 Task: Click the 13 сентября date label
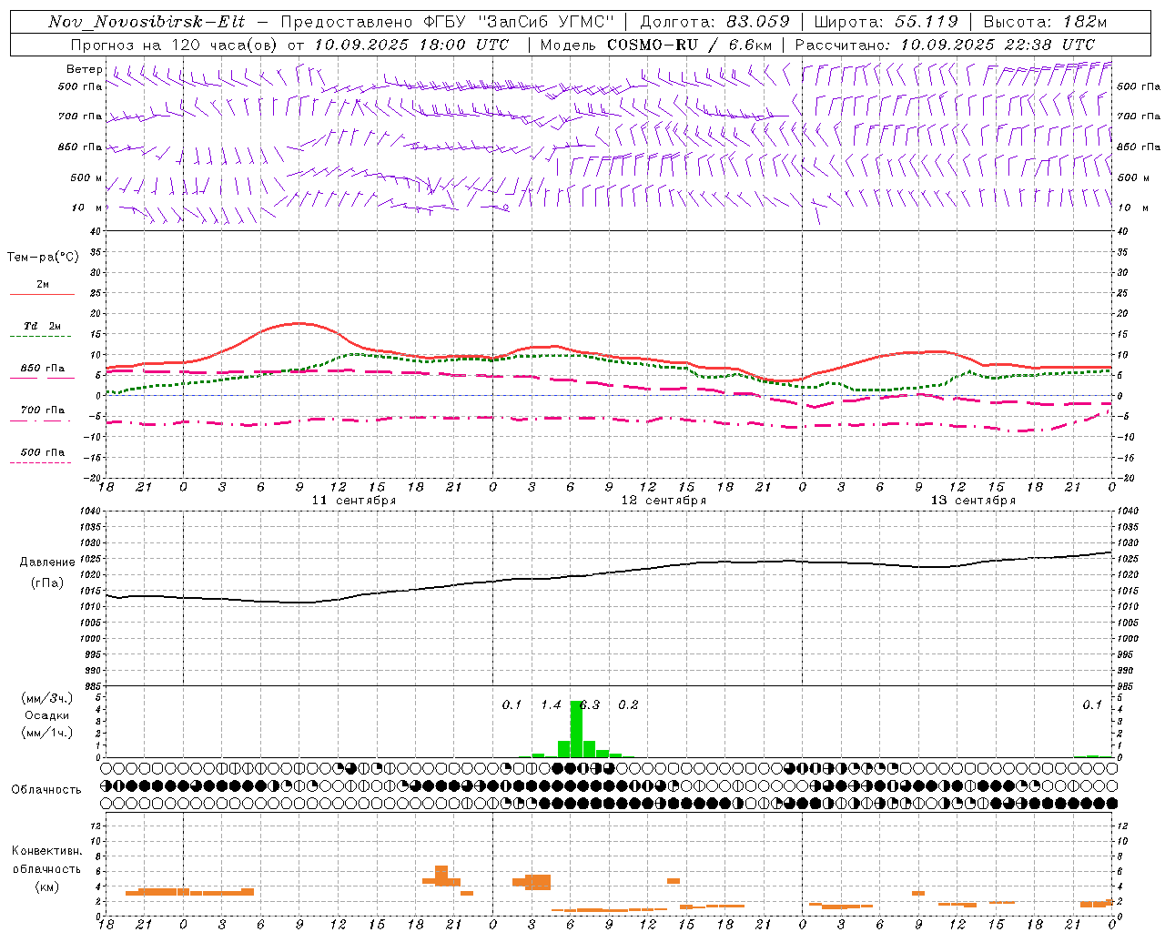click(x=972, y=501)
